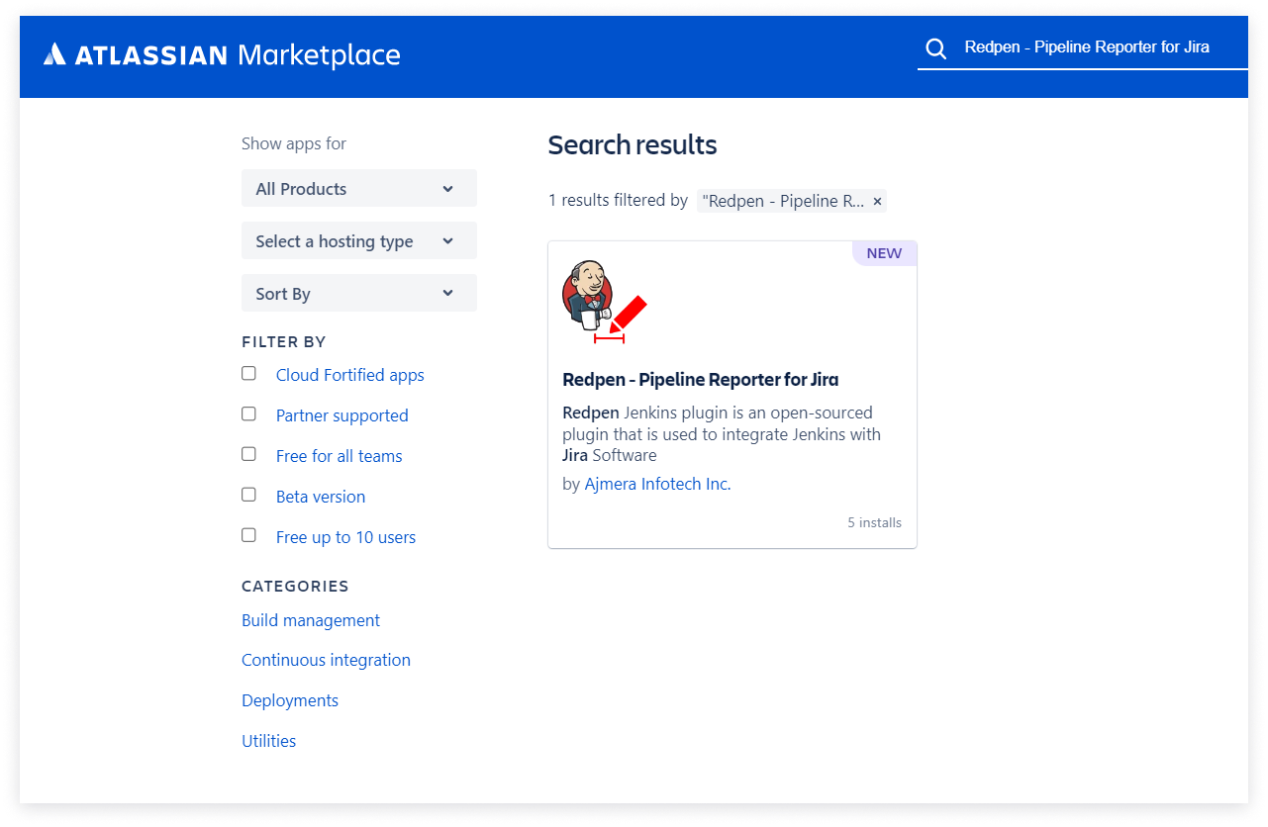The width and height of the screenshot is (1268, 827).
Task: Check the Beta version checkbox
Action: click(248, 495)
